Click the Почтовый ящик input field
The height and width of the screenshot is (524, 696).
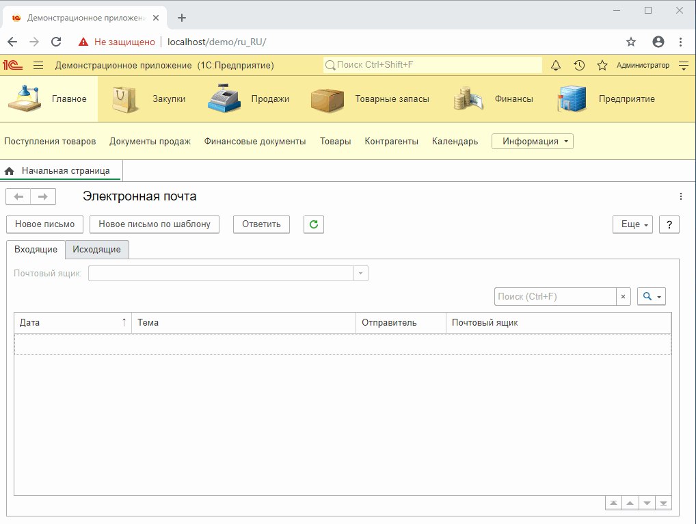[x=221, y=274]
